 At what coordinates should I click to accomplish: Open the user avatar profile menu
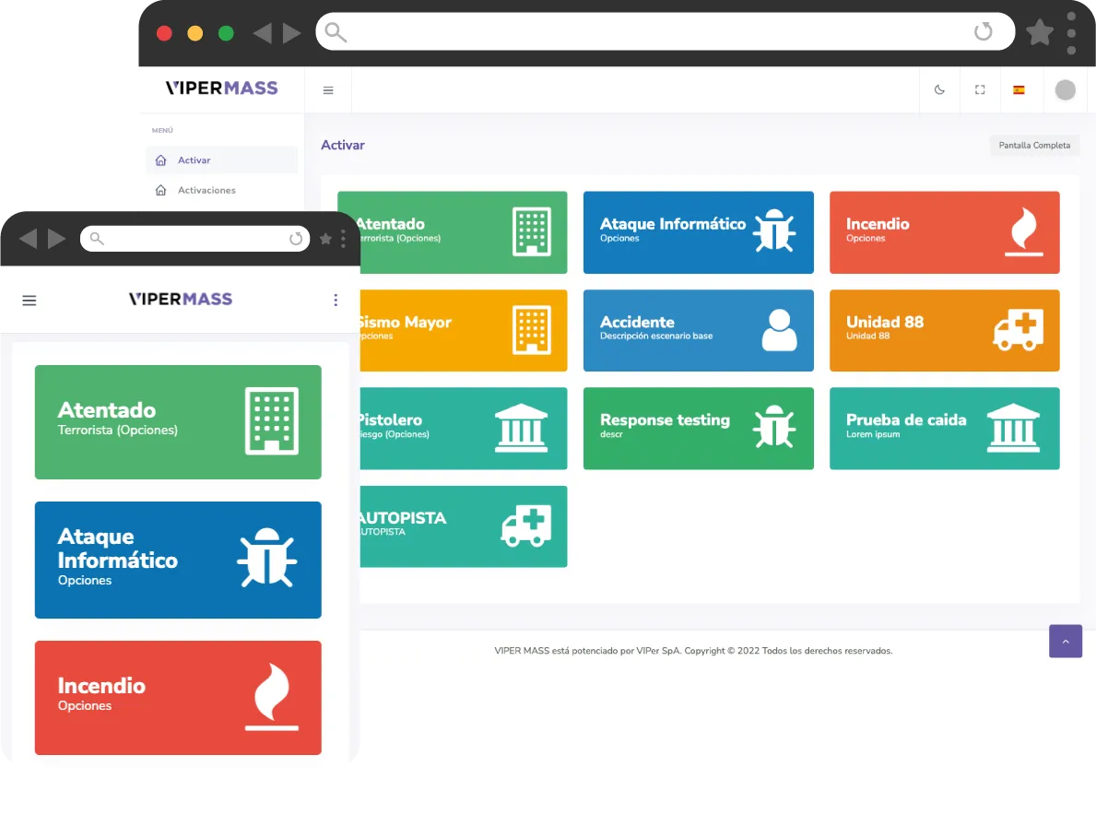(x=1065, y=90)
